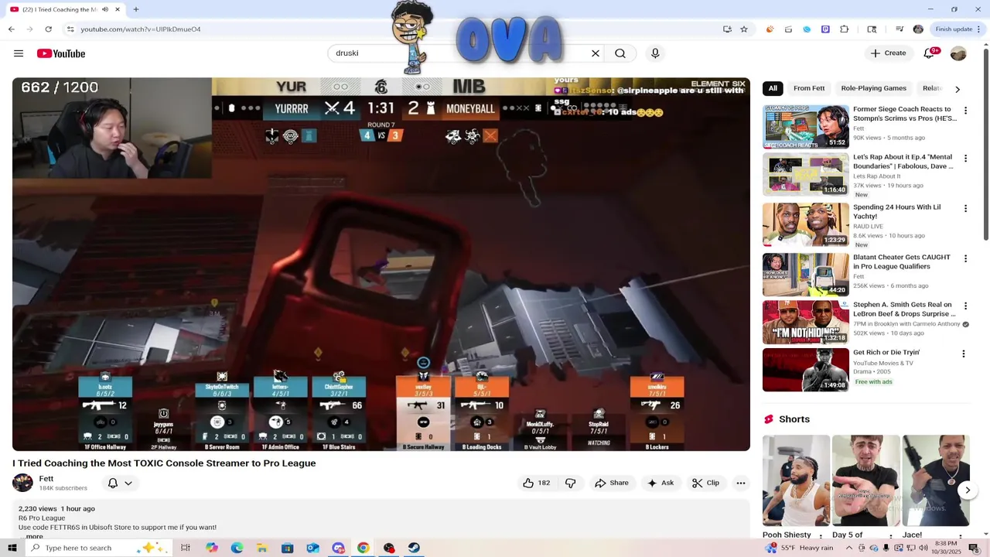990x557 pixels.
Task: Open a new browser tab
Action: coord(136,9)
